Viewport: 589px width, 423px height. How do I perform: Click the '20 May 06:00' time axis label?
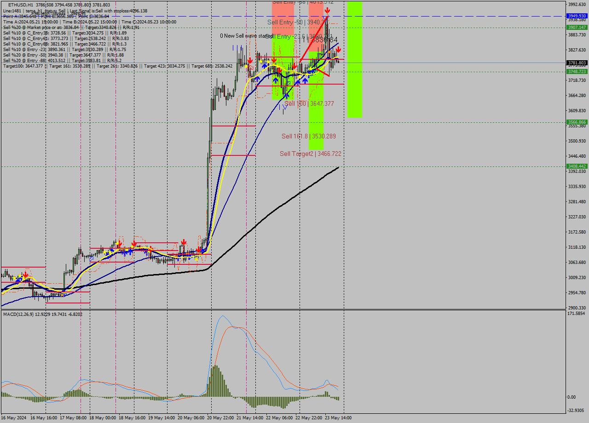(191, 418)
